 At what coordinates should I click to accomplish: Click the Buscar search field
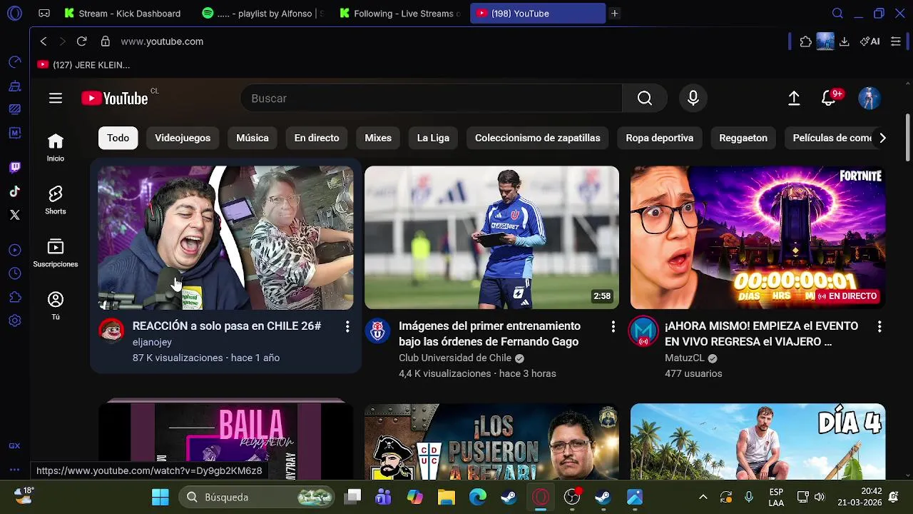(x=431, y=99)
